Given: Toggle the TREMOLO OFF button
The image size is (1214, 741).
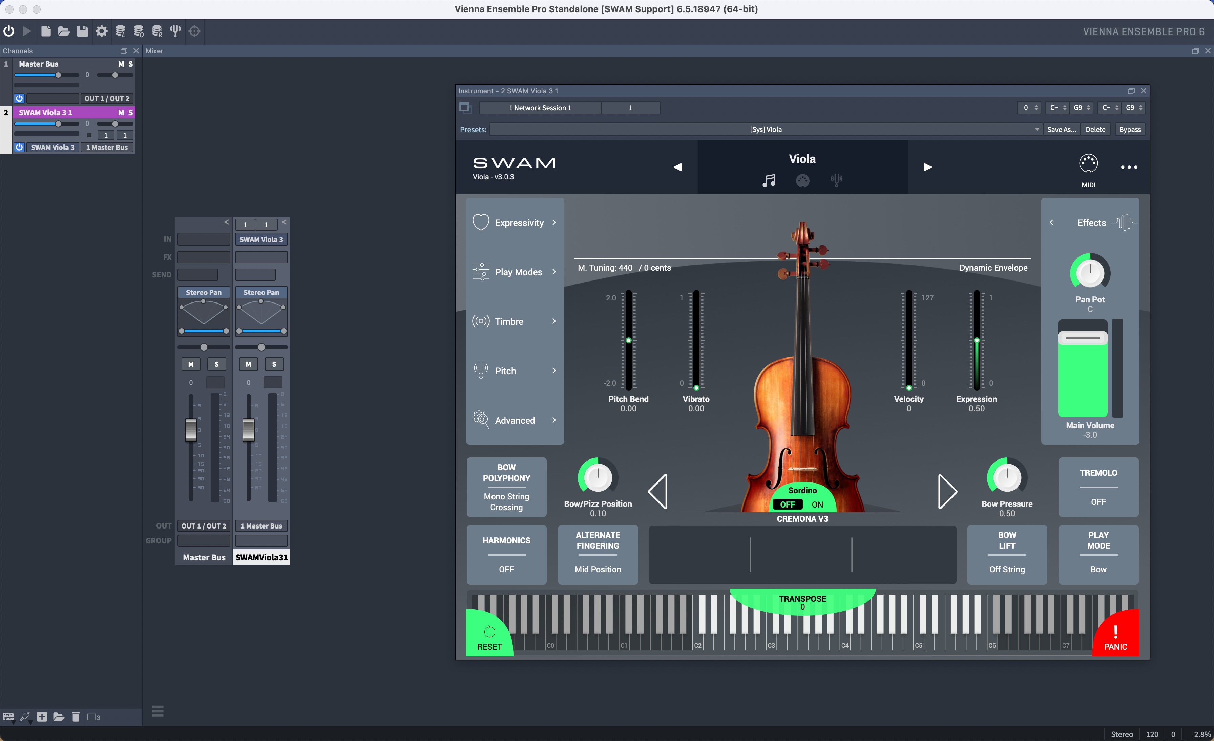Looking at the screenshot, I should pyautogui.click(x=1098, y=487).
